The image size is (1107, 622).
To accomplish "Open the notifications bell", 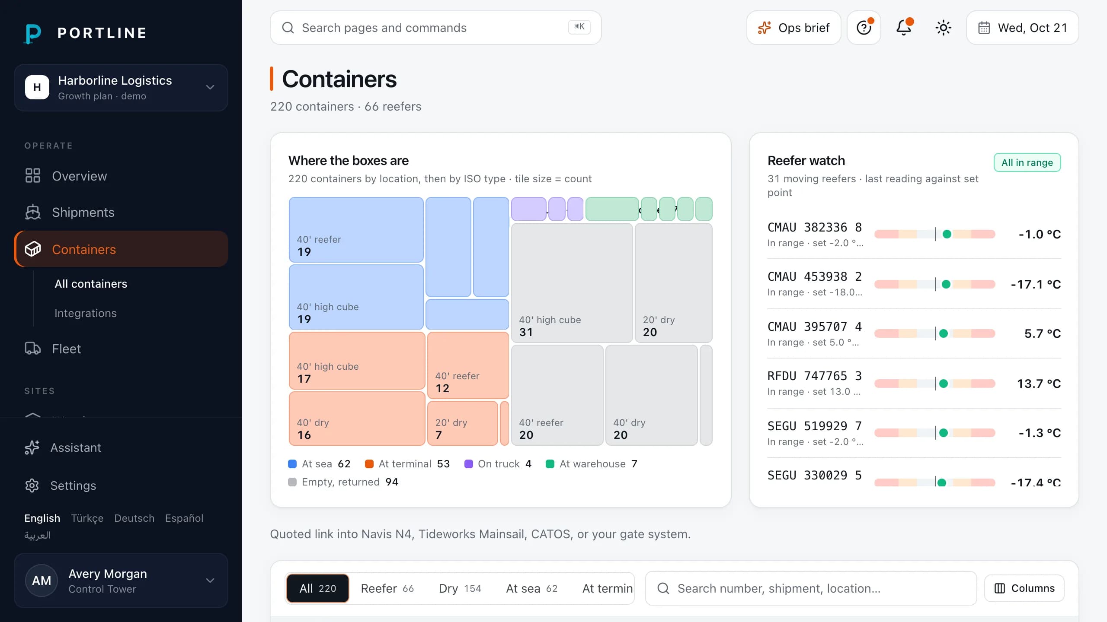I will pyautogui.click(x=903, y=28).
